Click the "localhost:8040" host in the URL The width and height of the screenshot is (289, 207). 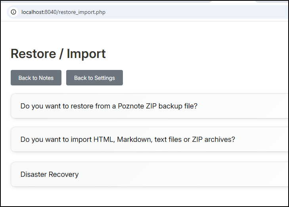tap(39, 12)
